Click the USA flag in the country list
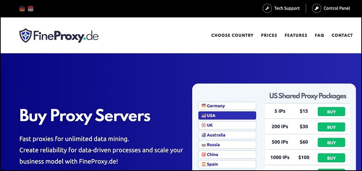The height and width of the screenshot is (171, 362). (203, 115)
